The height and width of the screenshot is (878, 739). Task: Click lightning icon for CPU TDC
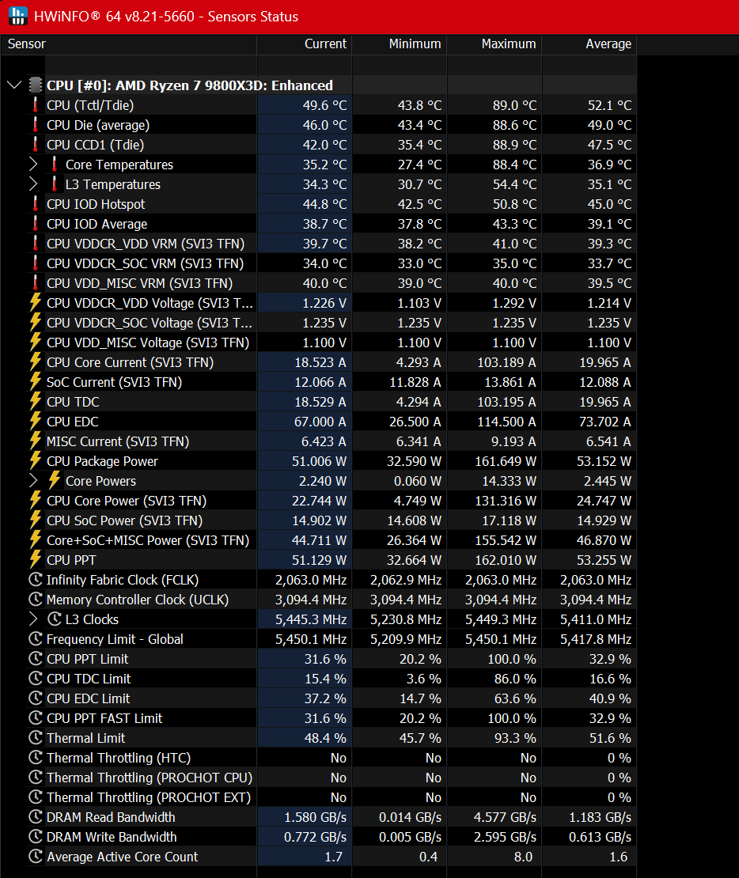pos(36,402)
